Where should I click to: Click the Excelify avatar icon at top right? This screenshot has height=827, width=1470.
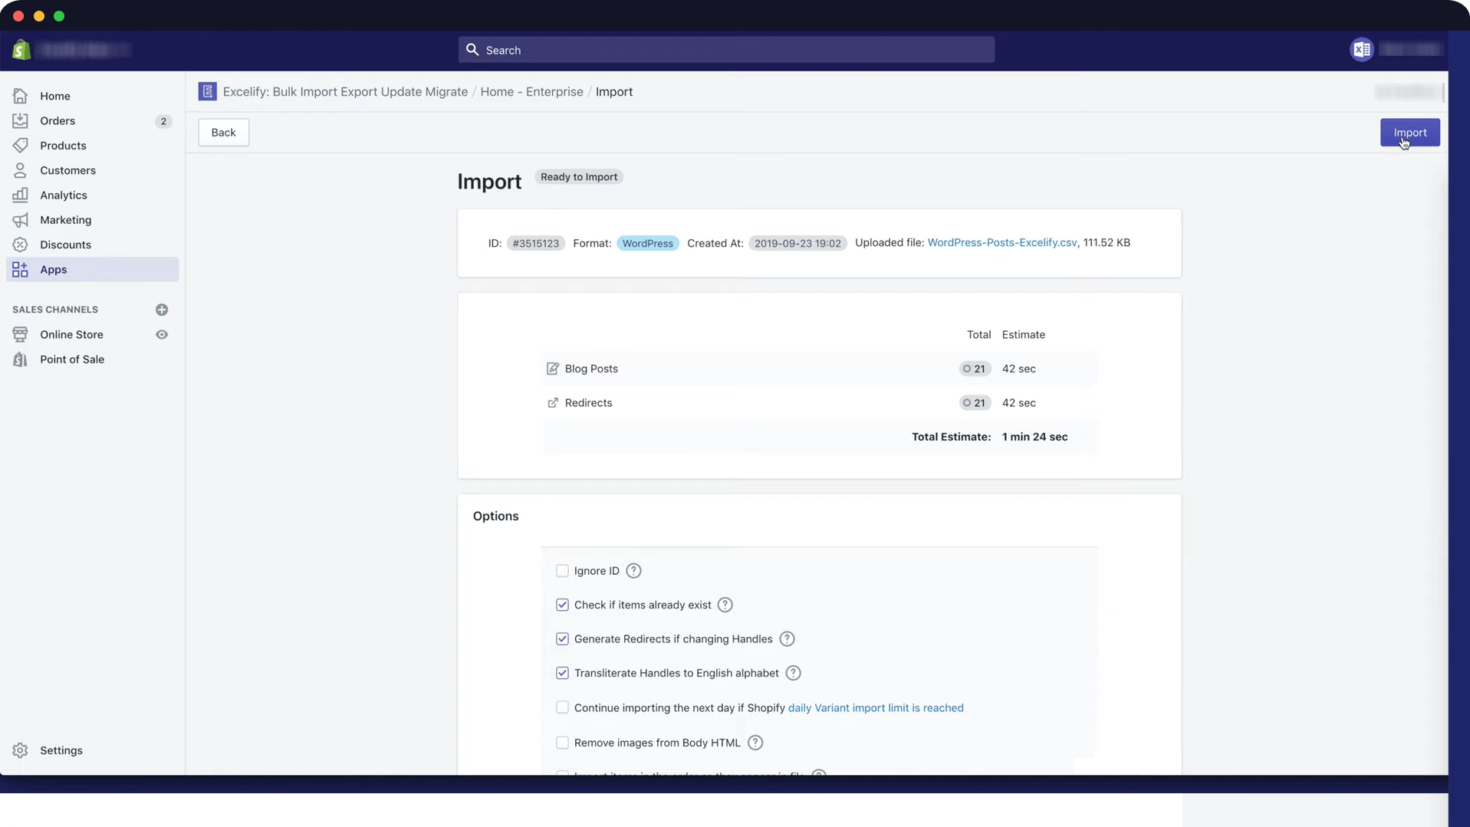click(1362, 50)
